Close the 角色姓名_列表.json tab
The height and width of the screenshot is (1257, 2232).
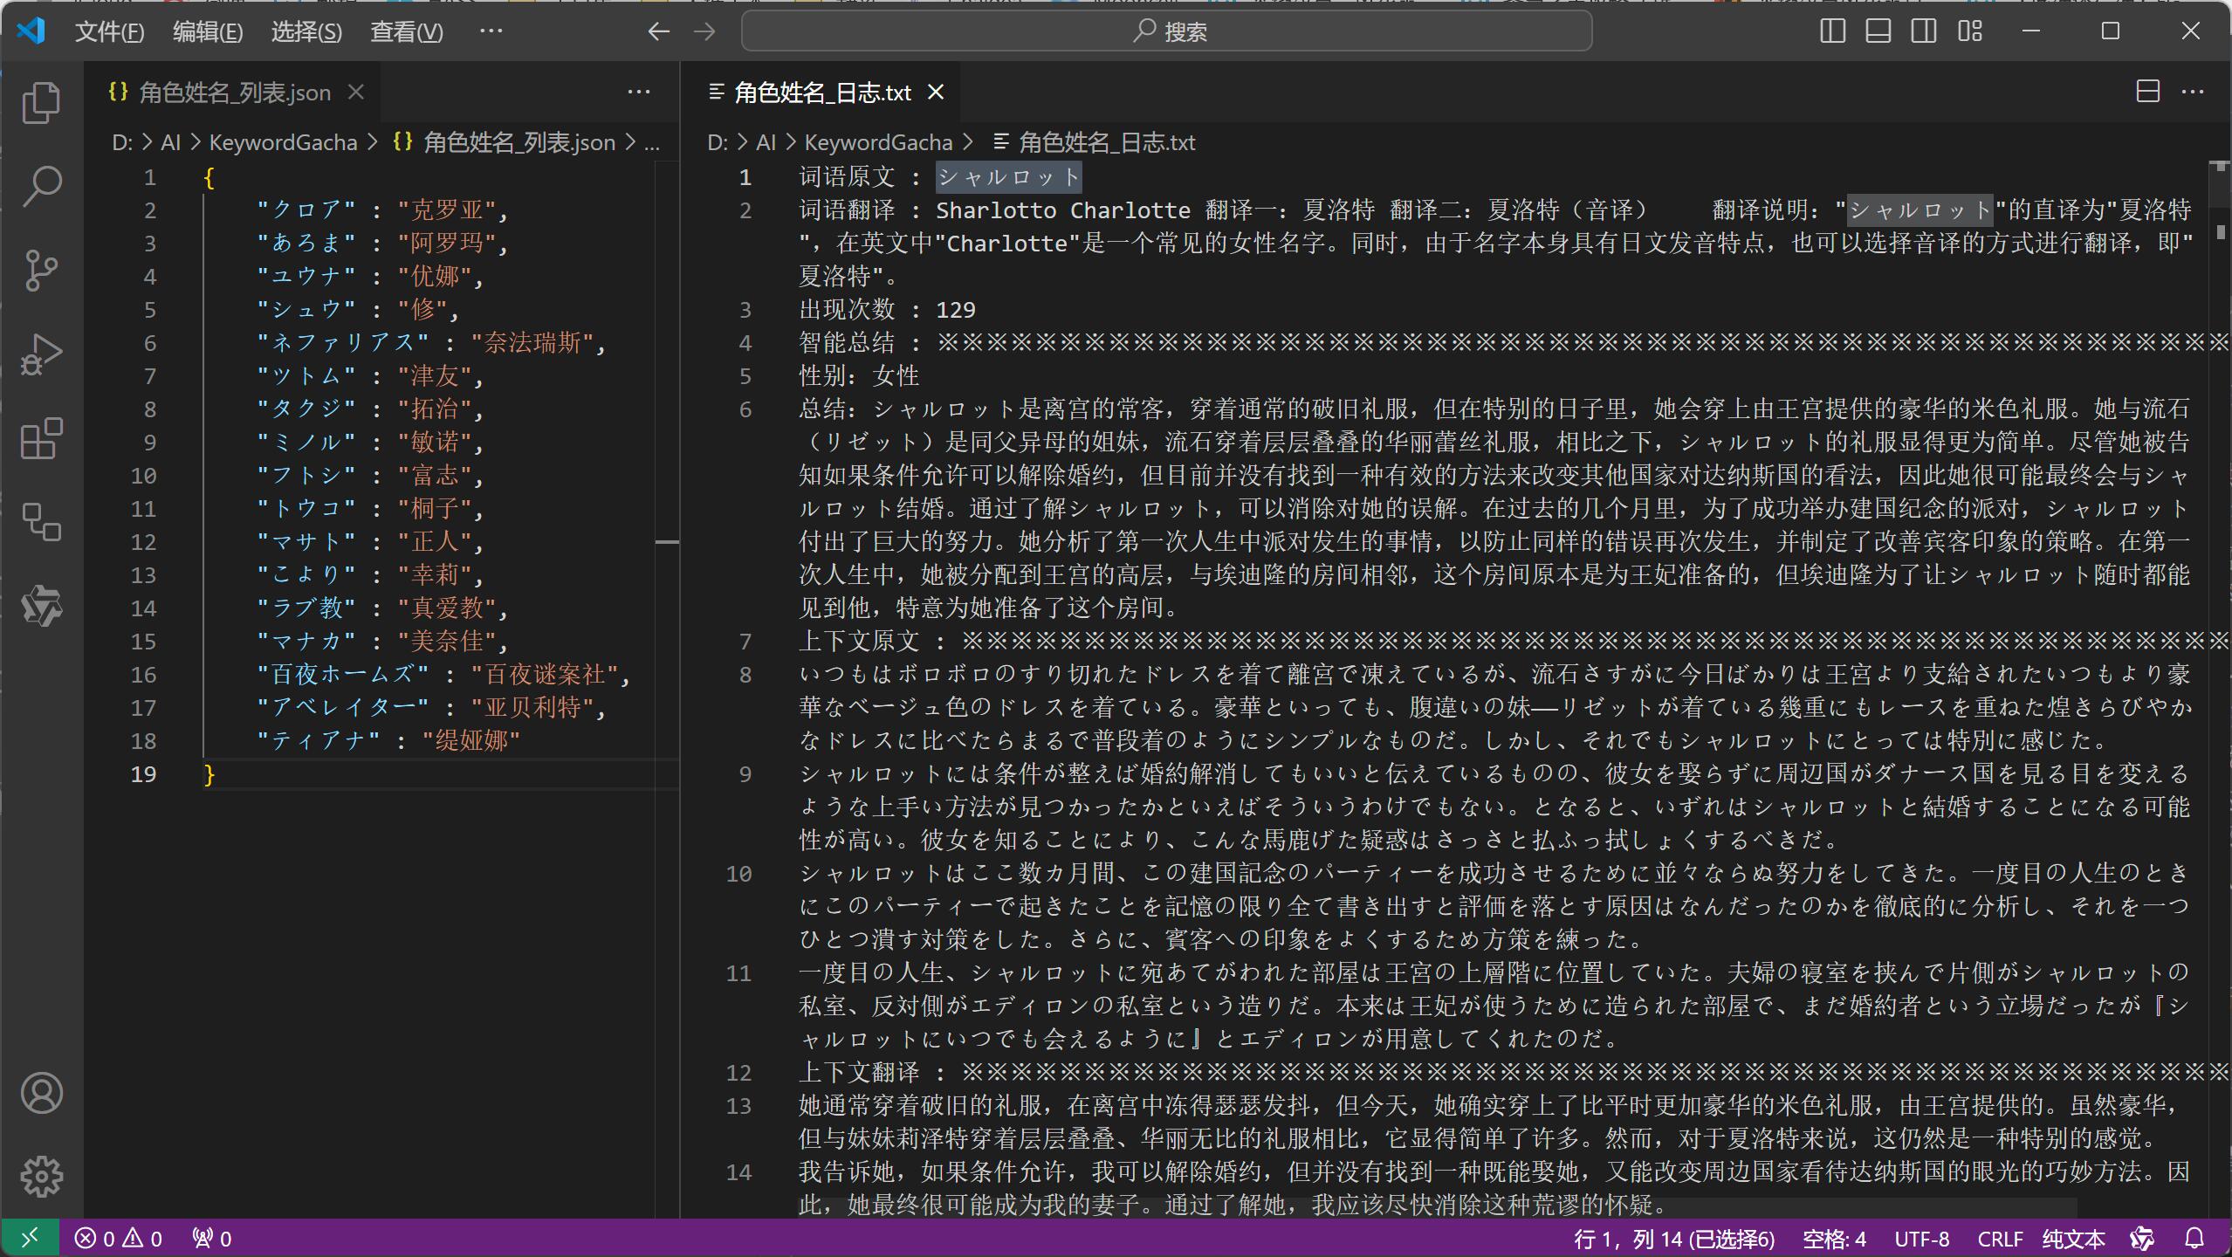coord(355,92)
